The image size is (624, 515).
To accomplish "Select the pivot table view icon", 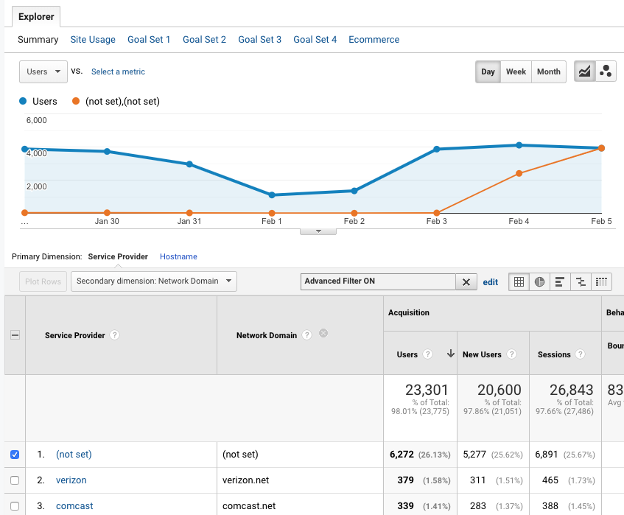I will tap(602, 281).
